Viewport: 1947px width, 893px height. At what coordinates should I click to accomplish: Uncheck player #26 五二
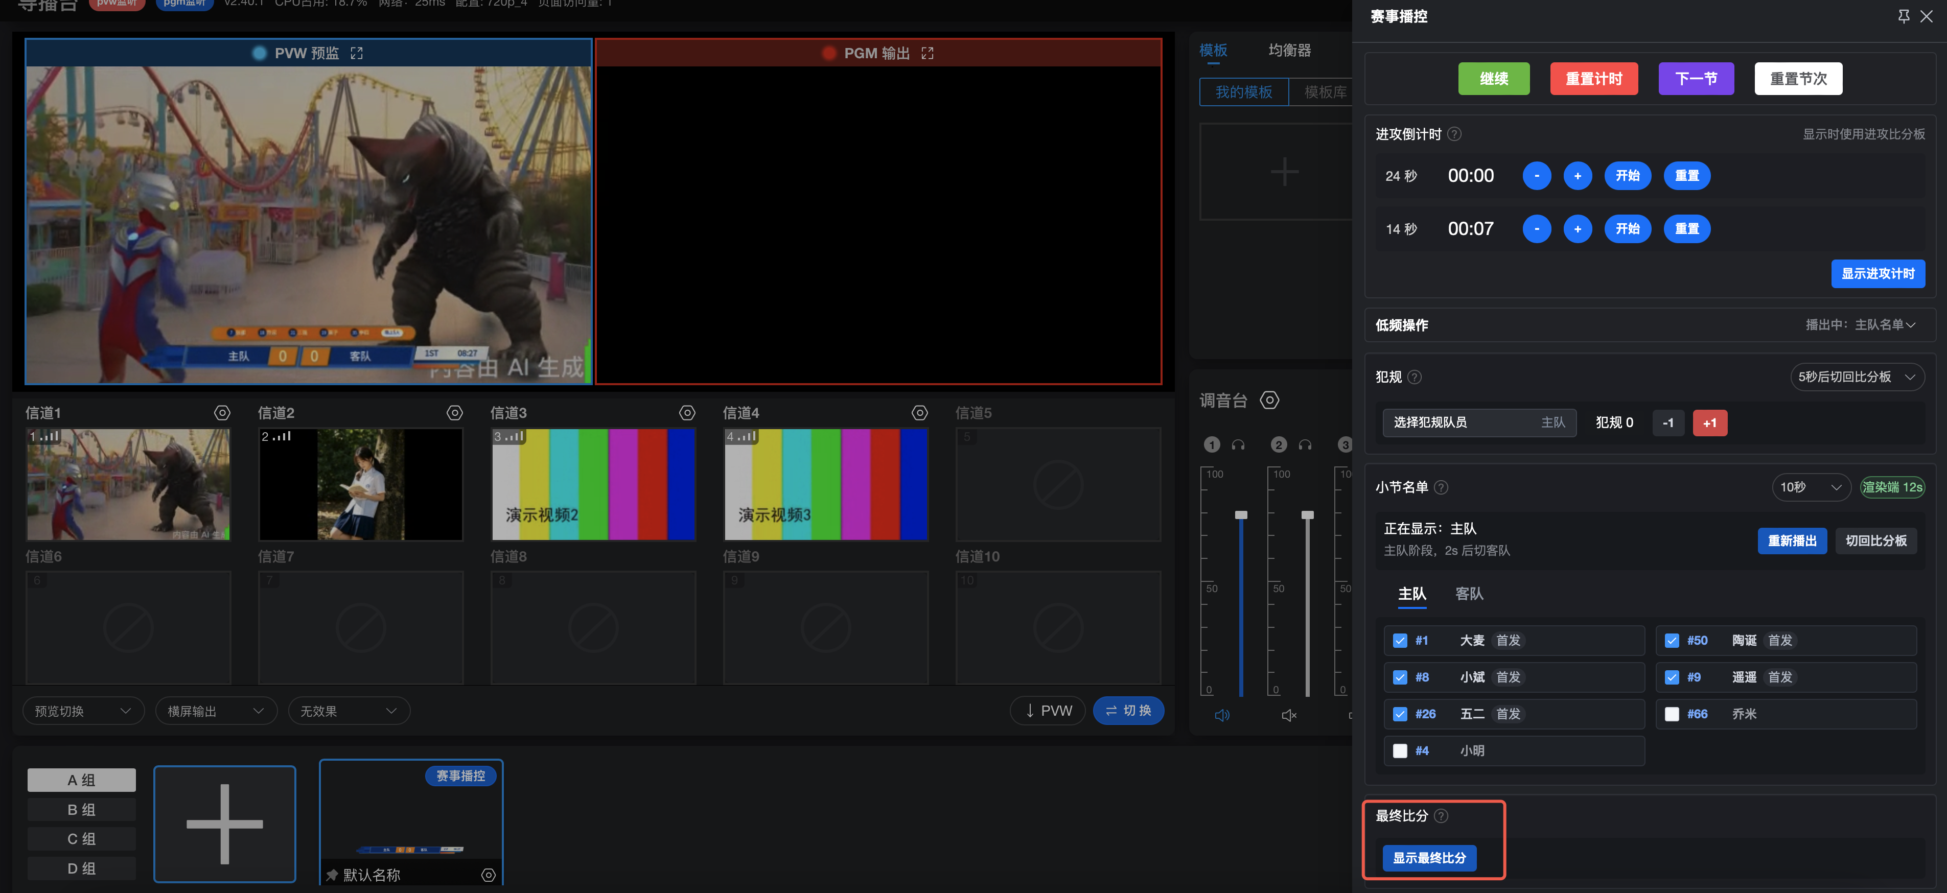point(1400,714)
